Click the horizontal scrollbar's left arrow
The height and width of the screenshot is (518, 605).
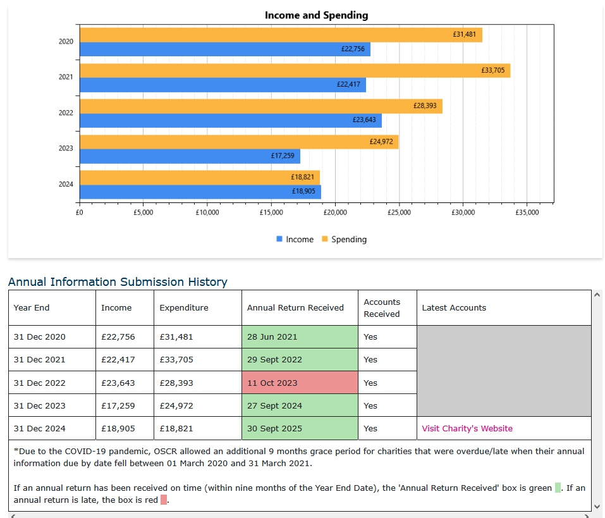[13, 515]
